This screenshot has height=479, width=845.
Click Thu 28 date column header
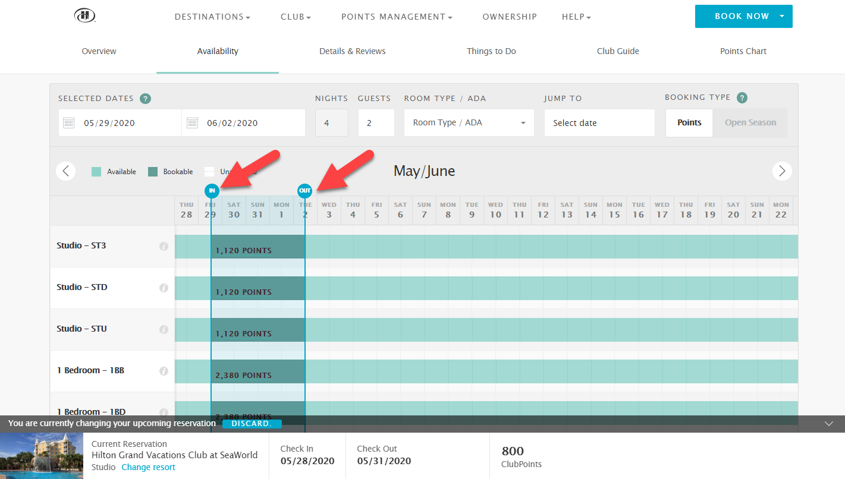pos(186,210)
